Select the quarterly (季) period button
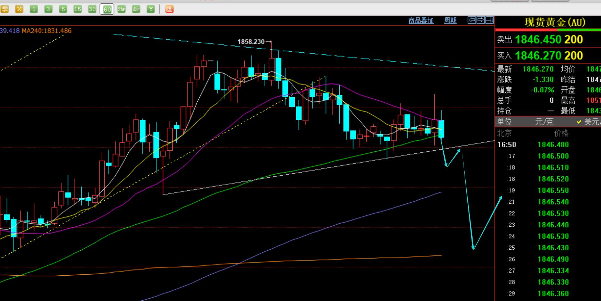Screen dimensions: 601x301 4,9
